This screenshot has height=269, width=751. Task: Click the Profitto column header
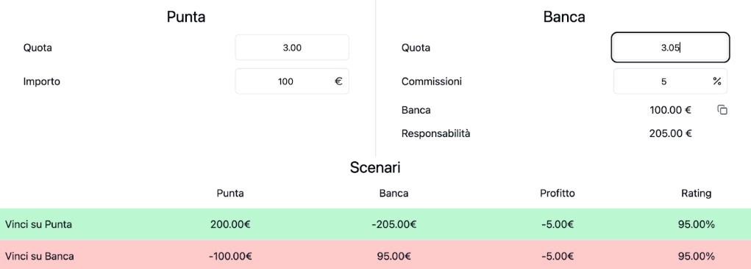[557, 194]
